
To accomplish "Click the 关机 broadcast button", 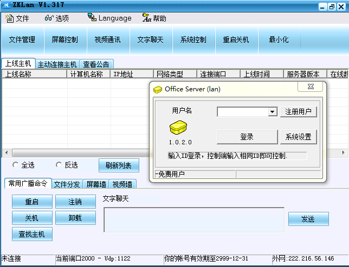I will tap(32, 218).
